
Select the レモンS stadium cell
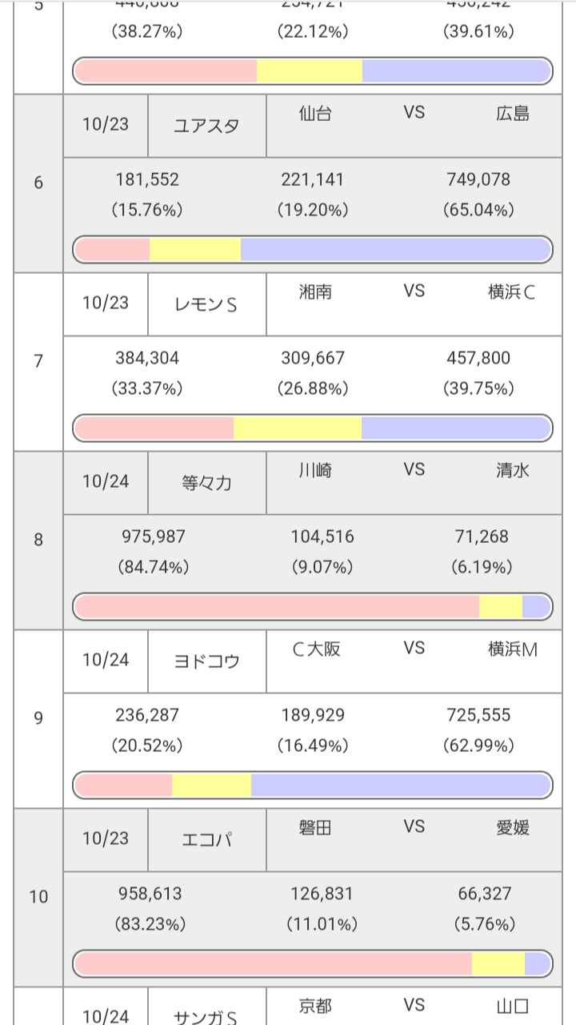pos(206,304)
